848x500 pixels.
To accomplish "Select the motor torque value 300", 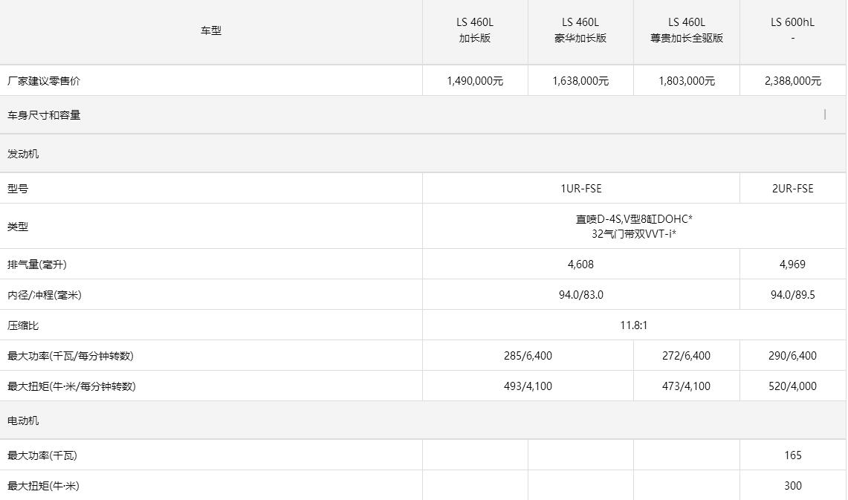I will [x=792, y=486].
